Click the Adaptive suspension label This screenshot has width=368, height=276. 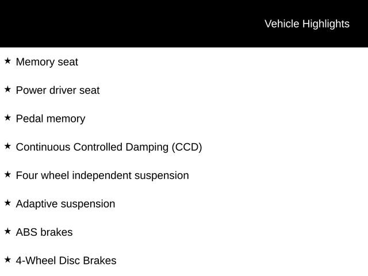(x=66, y=204)
